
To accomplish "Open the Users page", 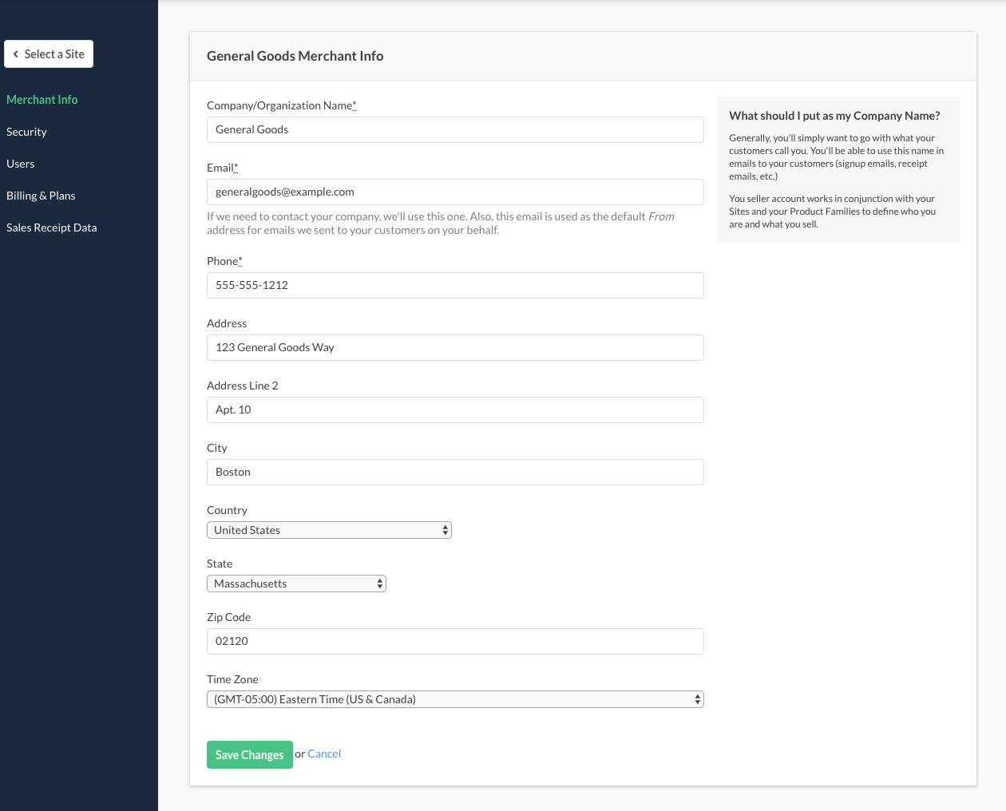I will coord(21,164).
